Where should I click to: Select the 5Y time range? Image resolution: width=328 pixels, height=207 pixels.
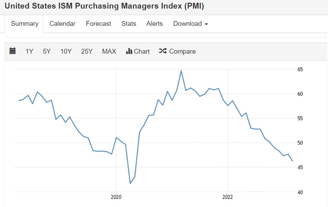[x=47, y=51]
